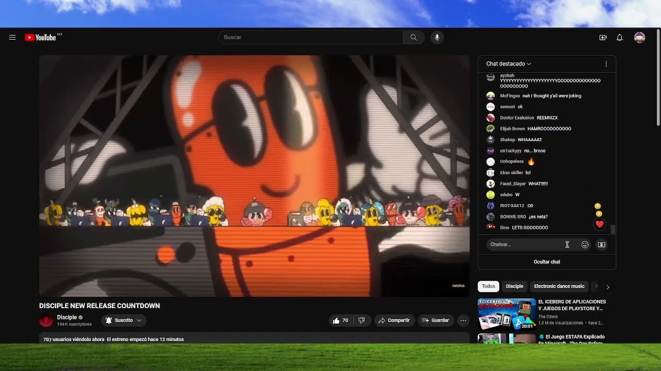Click the magnifier search button

(x=414, y=37)
